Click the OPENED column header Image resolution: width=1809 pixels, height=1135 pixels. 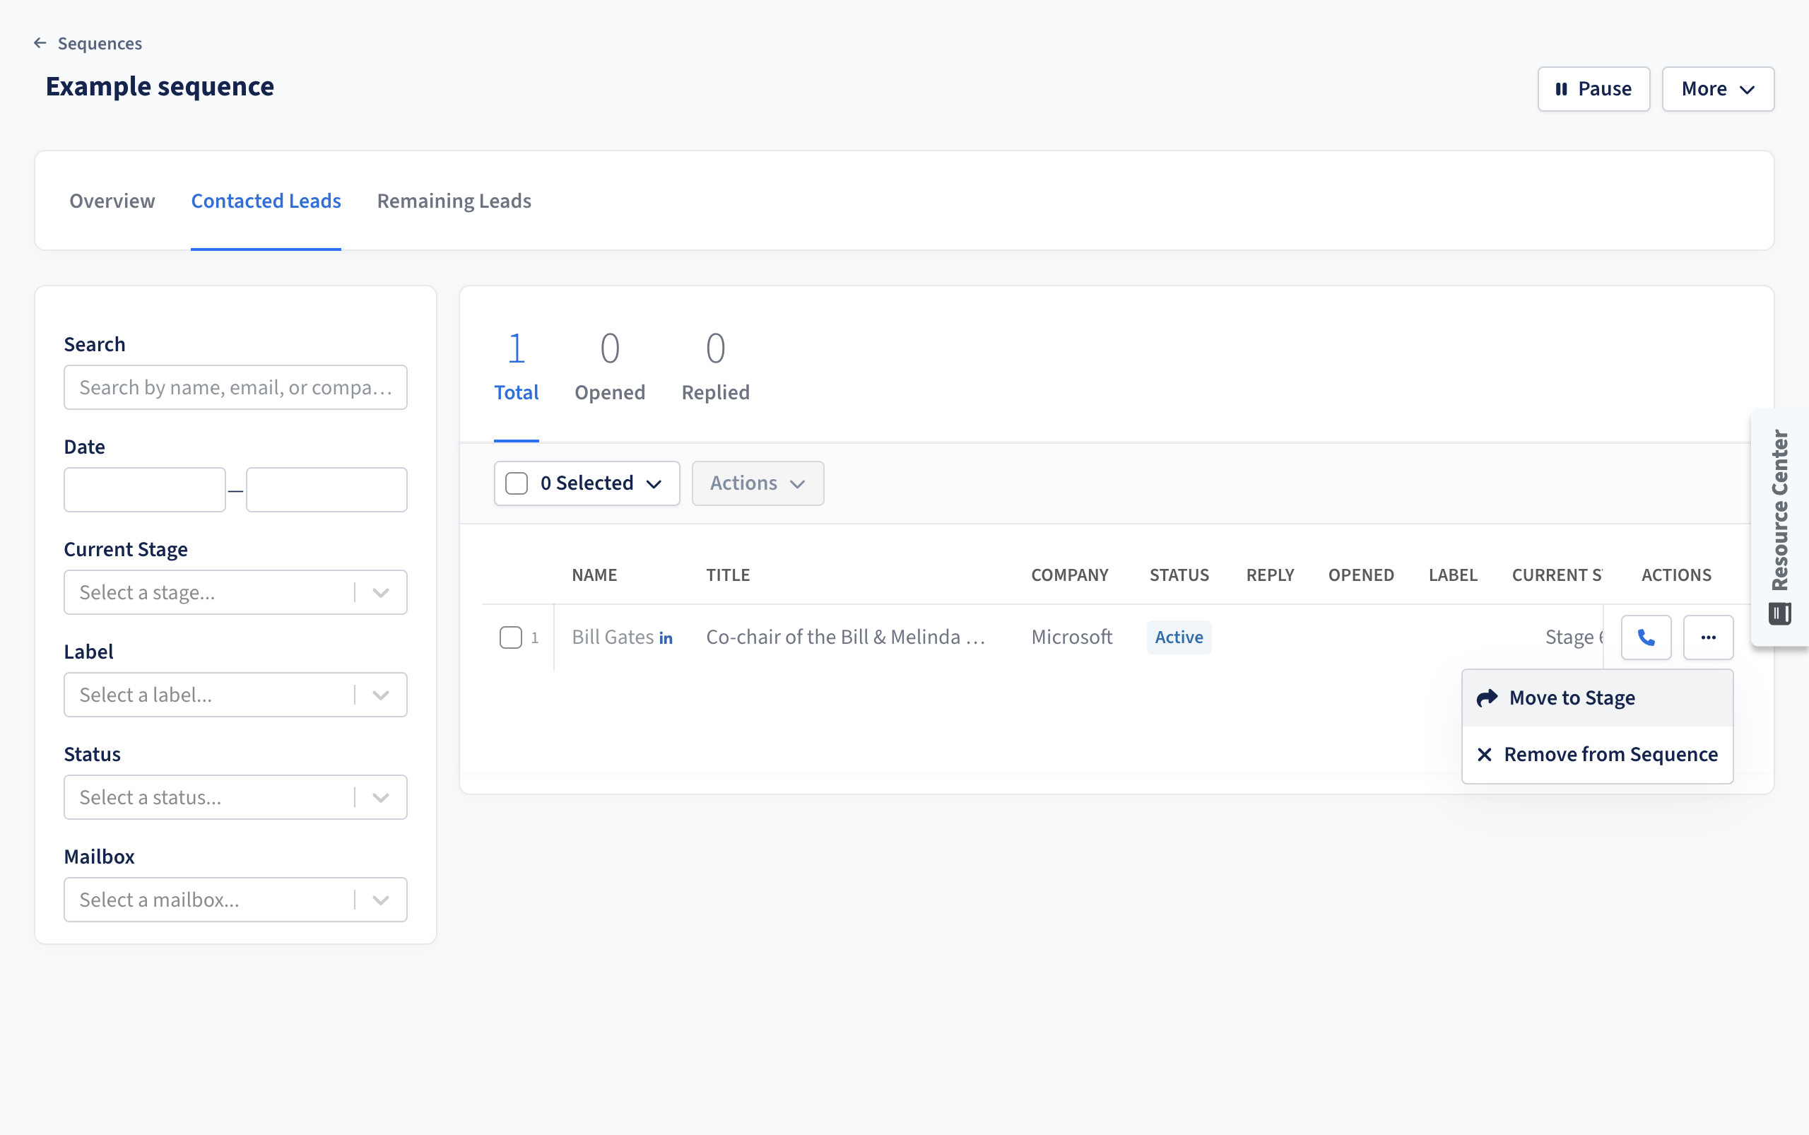pyautogui.click(x=1361, y=575)
